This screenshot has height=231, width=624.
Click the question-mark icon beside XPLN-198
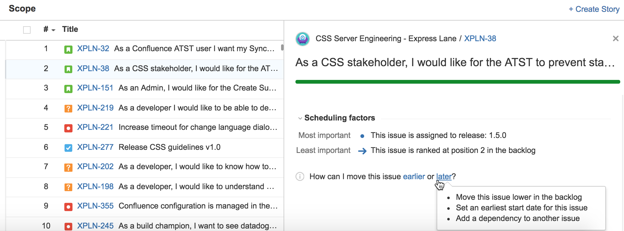[68, 187]
